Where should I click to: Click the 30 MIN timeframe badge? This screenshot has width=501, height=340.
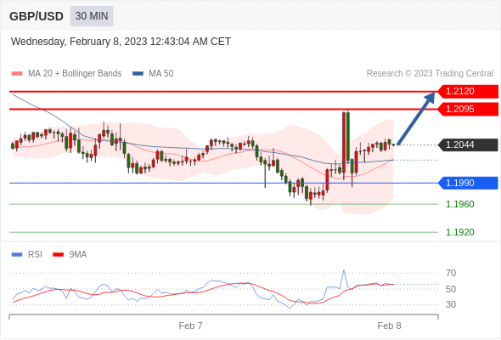pos(92,16)
